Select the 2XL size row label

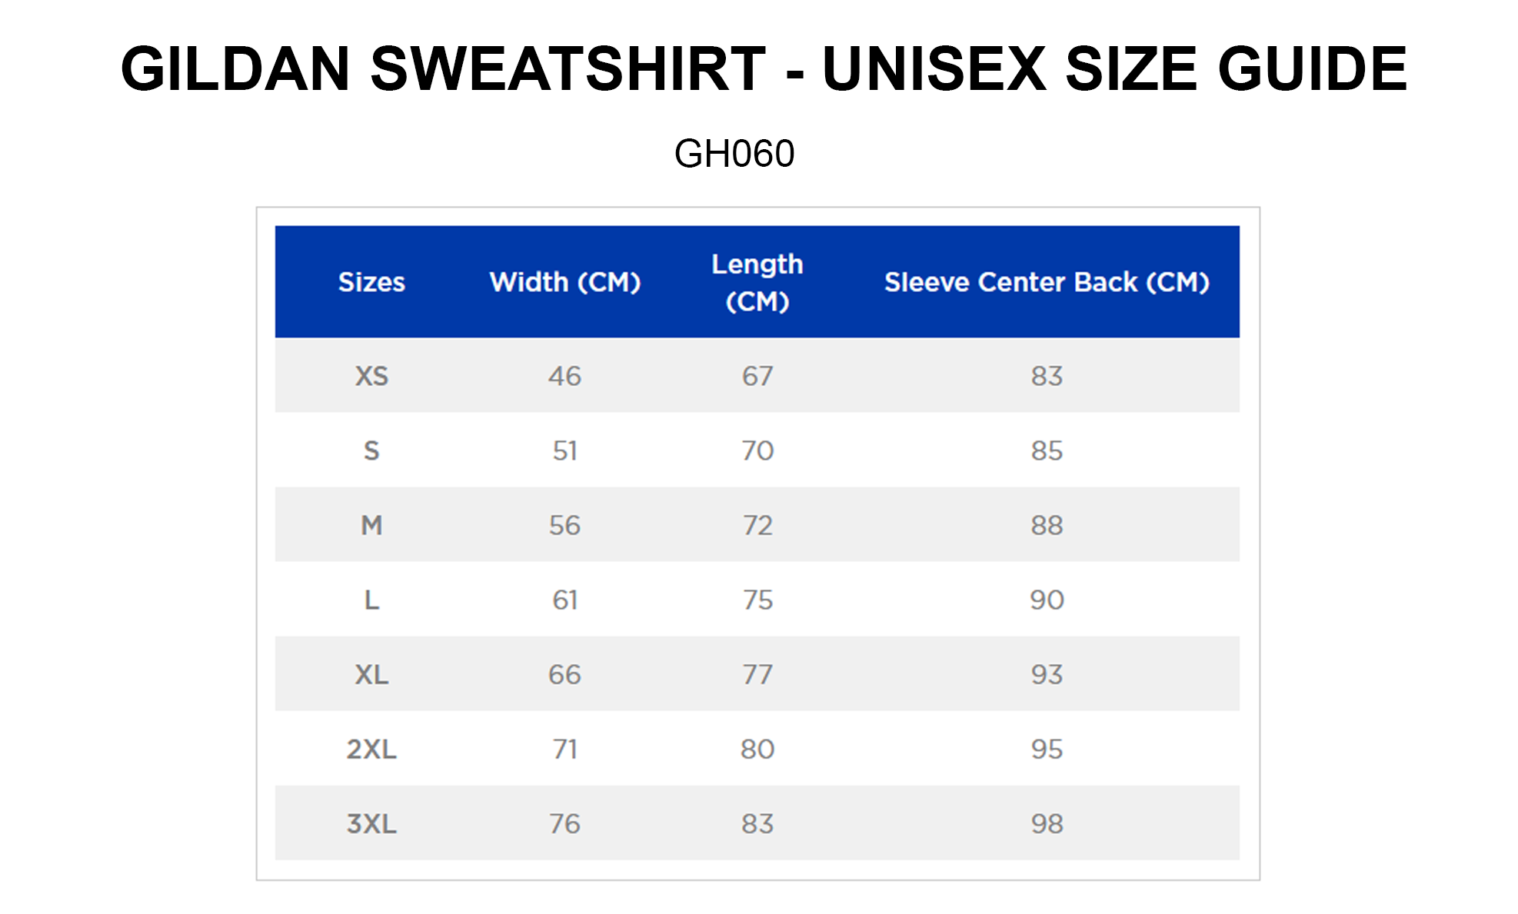371,749
